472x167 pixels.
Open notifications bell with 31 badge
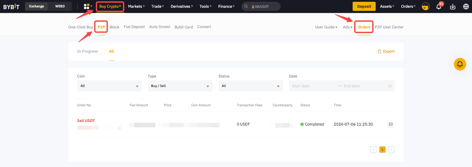coord(439,7)
